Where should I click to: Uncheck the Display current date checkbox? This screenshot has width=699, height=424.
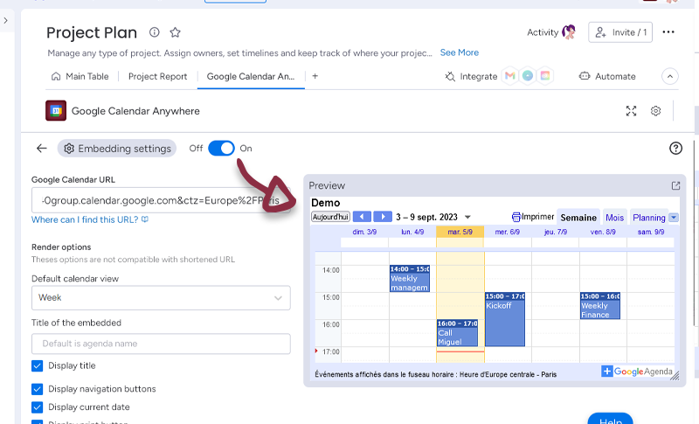tap(37, 407)
